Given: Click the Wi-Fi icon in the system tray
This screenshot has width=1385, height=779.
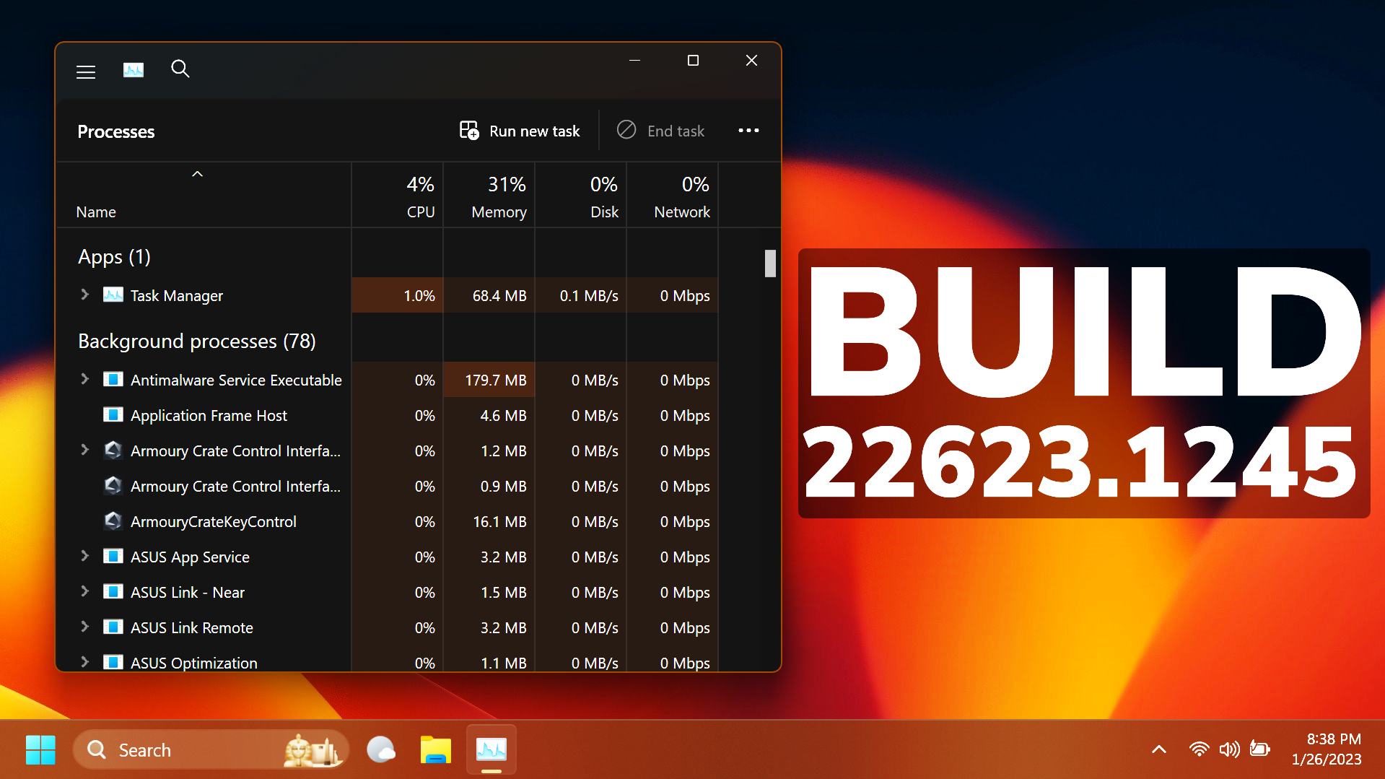Looking at the screenshot, I should 1199,749.
